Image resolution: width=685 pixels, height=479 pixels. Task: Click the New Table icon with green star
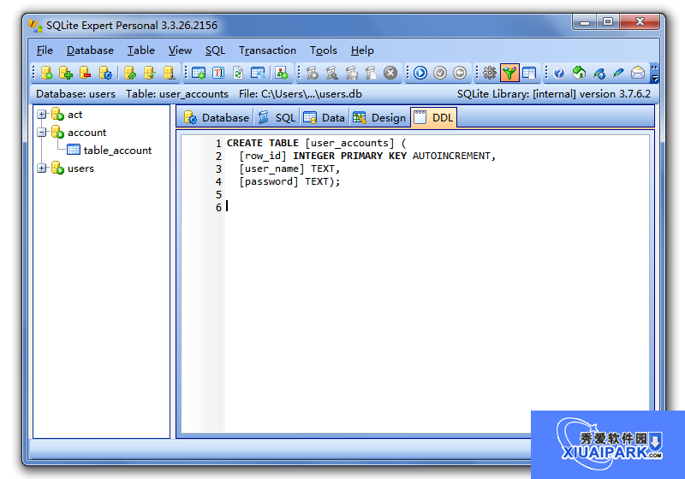[199, 73]
